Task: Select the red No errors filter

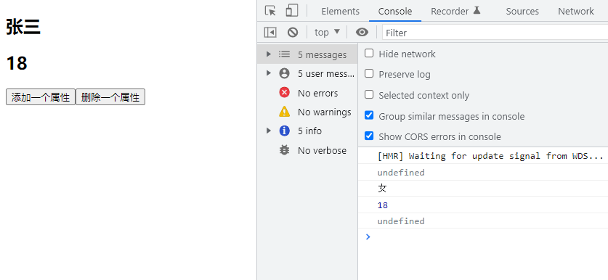Action: coord(308,93)
